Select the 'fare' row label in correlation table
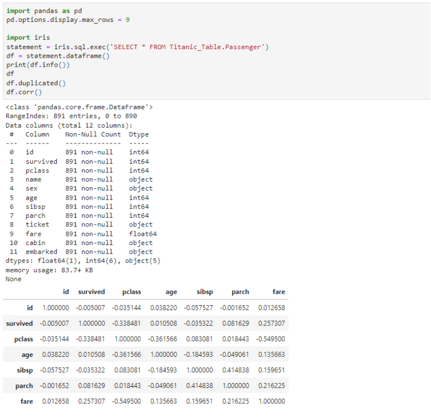Viewport: 431px width, 418px height. (x=26, y=402)
